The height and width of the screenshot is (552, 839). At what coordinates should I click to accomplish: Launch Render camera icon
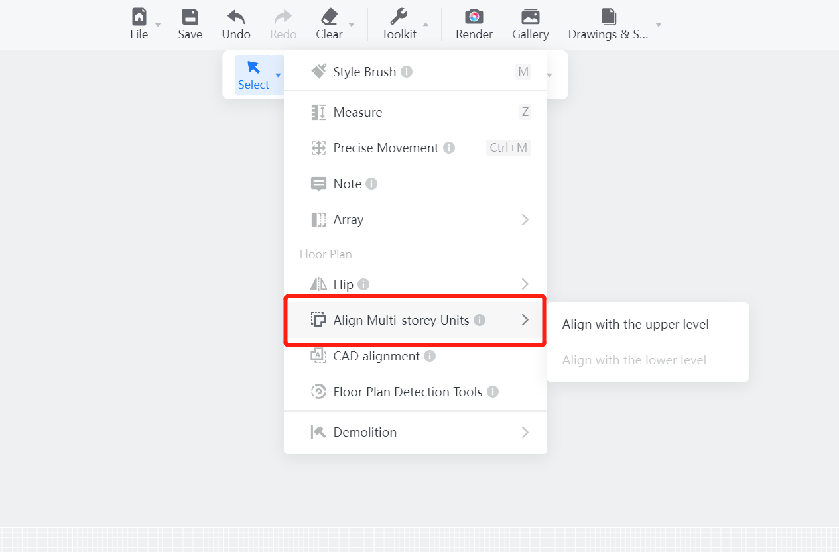click(x=474, y=17)
